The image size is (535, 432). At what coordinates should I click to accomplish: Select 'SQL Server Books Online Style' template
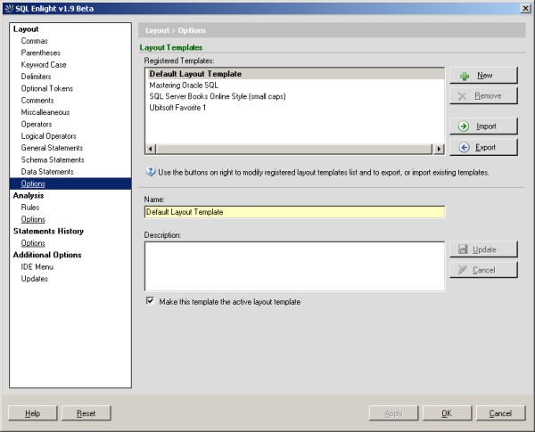tap(218, 96)
